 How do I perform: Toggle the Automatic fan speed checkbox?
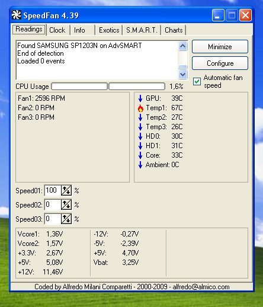click(197, 81)
